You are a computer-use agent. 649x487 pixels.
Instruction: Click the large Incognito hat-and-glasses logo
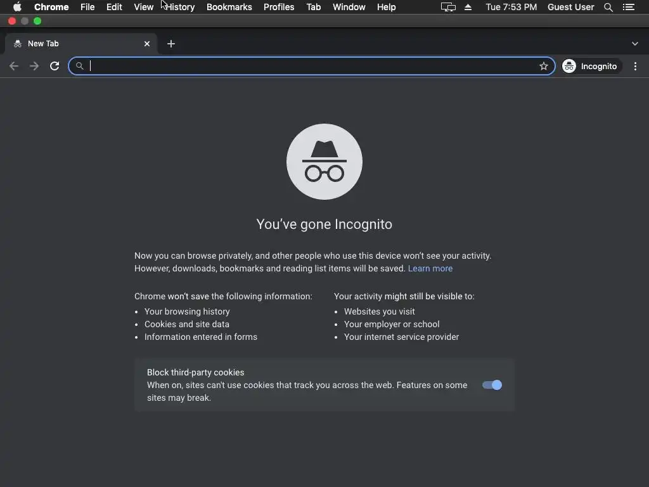[x=324, y=162]
